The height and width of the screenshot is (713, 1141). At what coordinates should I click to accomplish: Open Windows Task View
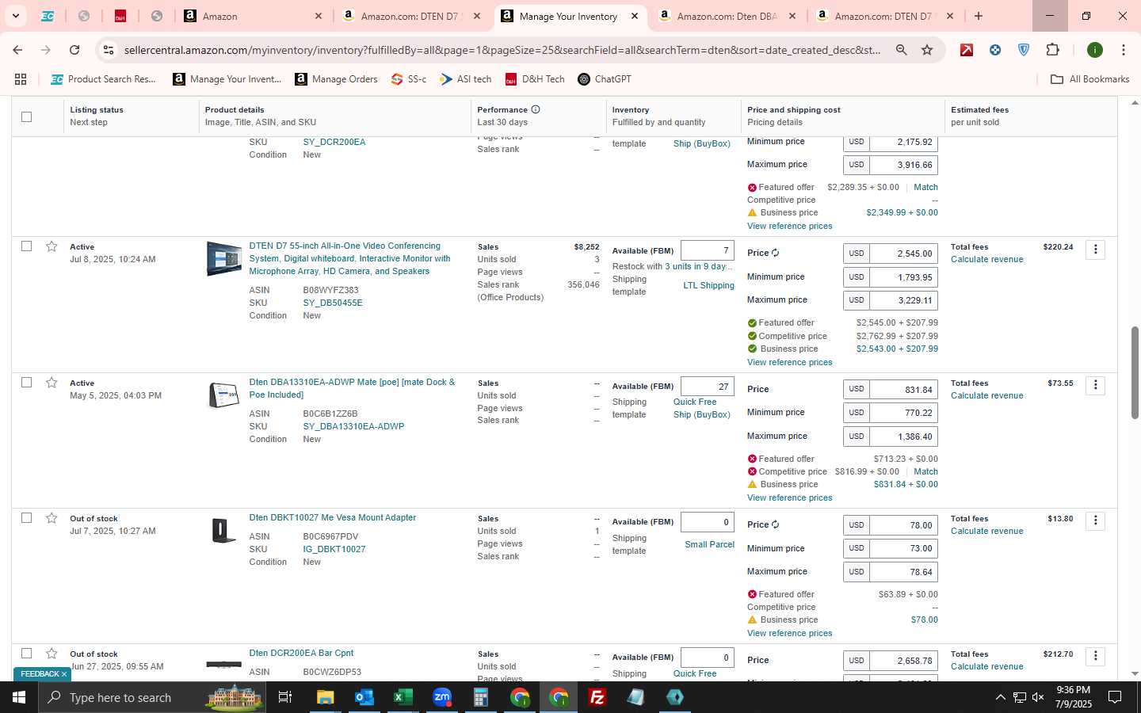pos(285,697)
